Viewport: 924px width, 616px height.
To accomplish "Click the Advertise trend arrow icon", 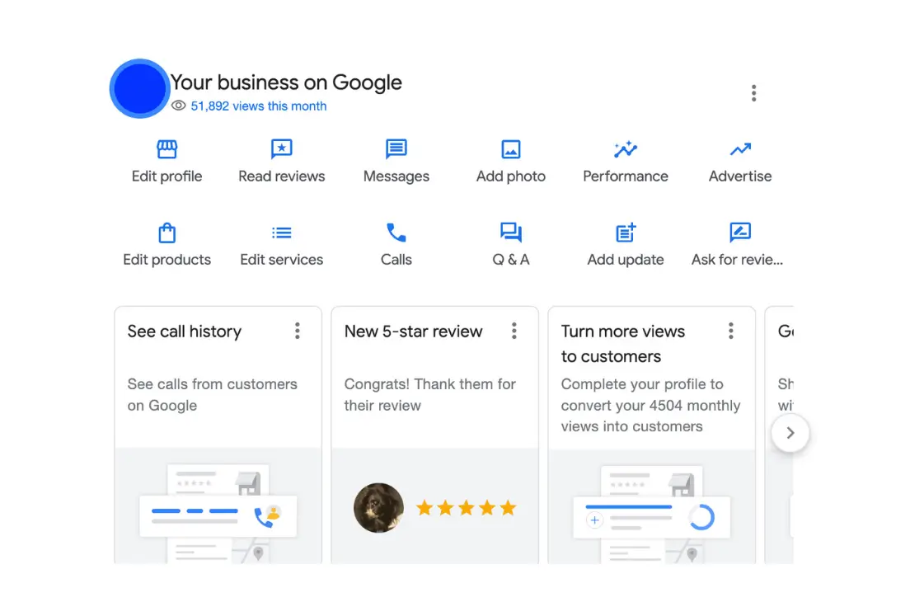I will (740, 149).
